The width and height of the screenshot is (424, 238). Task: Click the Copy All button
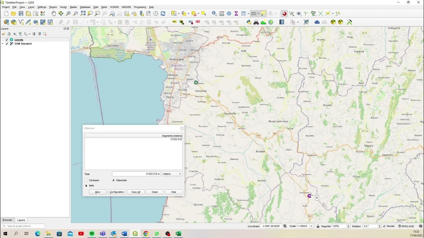click(x=136, y=192)
